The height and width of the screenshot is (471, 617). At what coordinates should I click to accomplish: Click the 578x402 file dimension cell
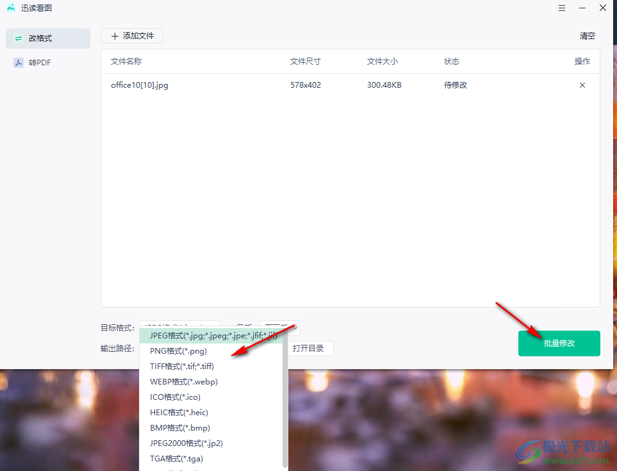306,85
